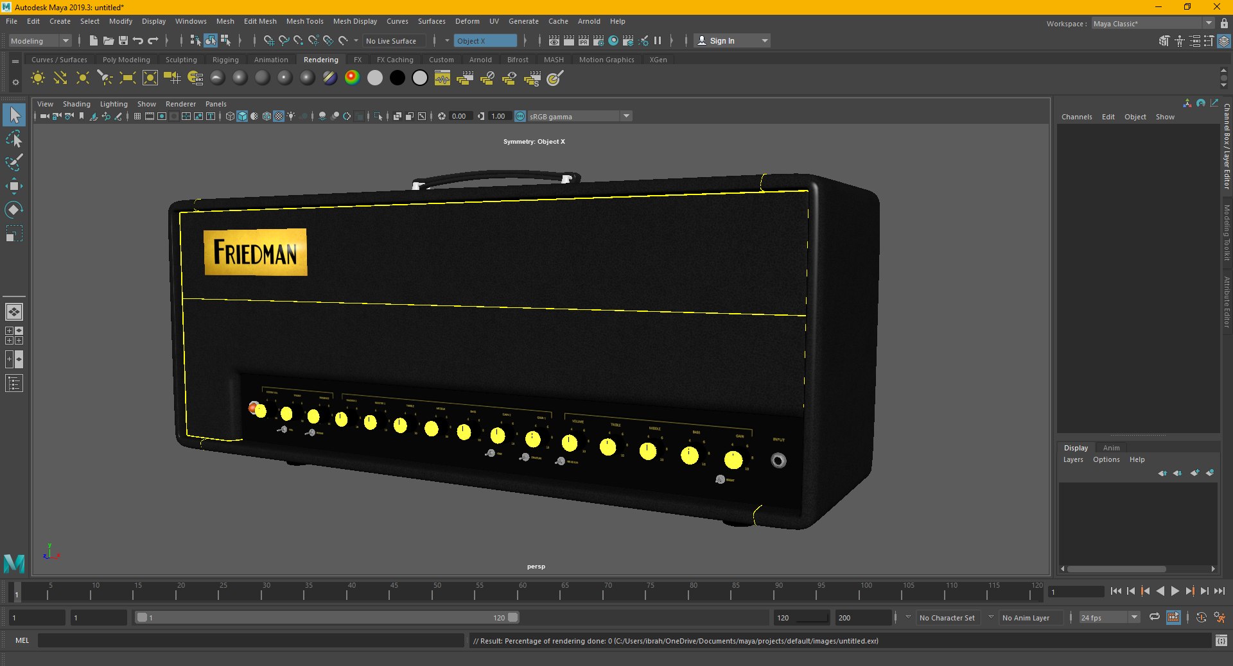Select the Ambient Light shelf icon

38,78
